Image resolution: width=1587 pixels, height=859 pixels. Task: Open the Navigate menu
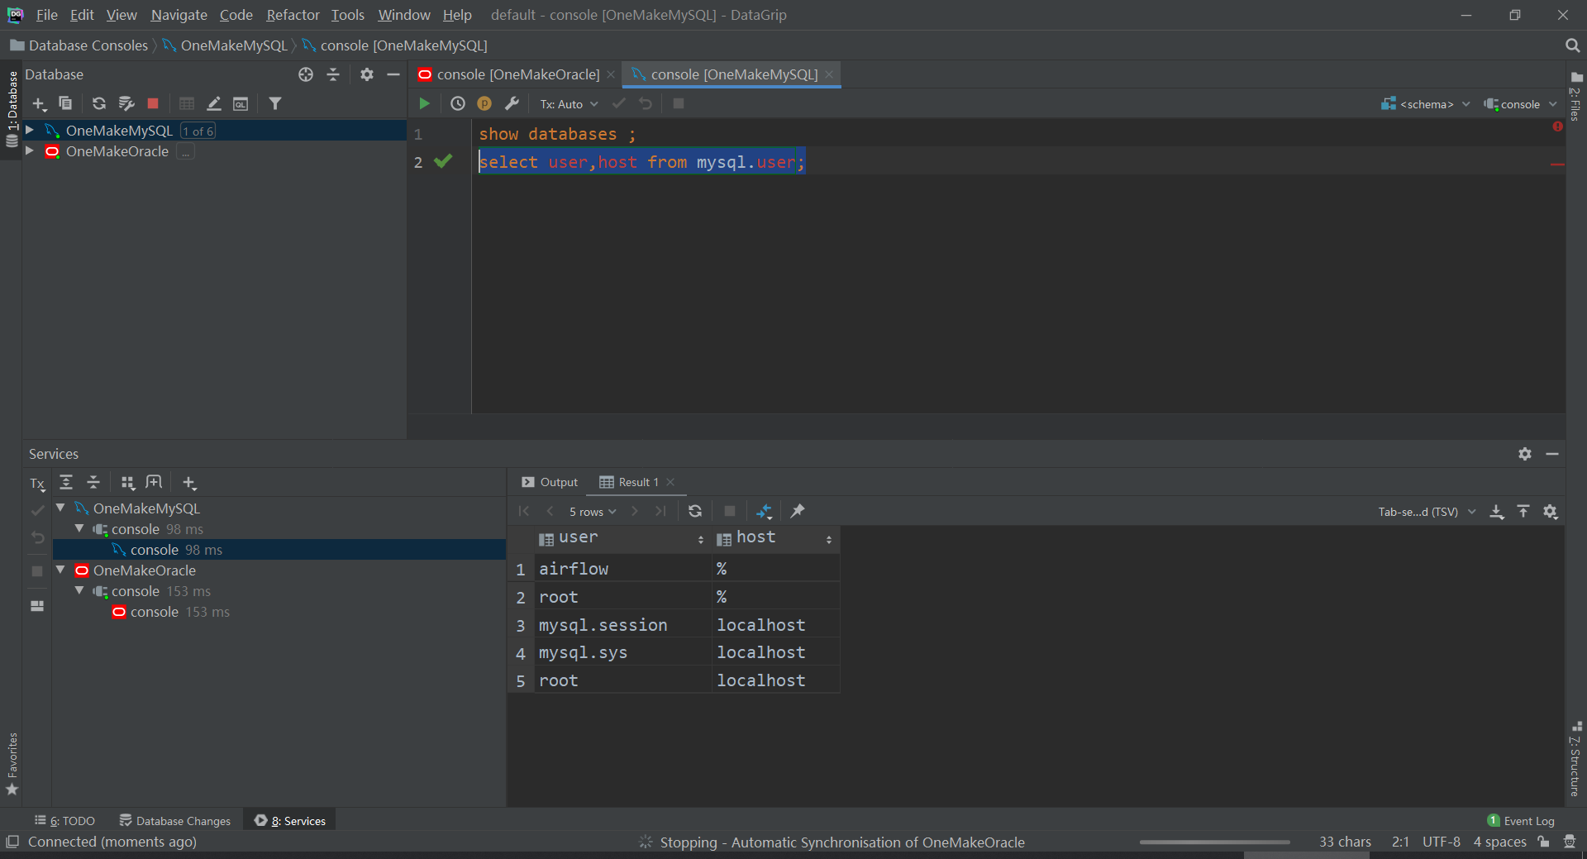(179, 15)
